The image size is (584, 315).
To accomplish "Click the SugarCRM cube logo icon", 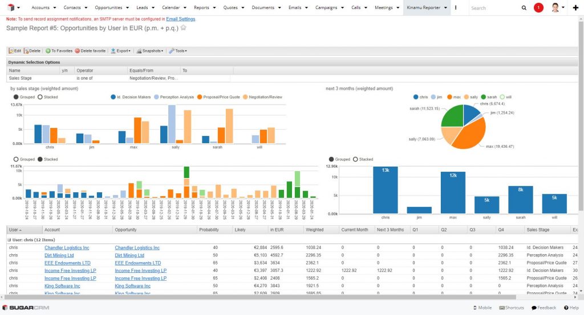I will (11, 7).
